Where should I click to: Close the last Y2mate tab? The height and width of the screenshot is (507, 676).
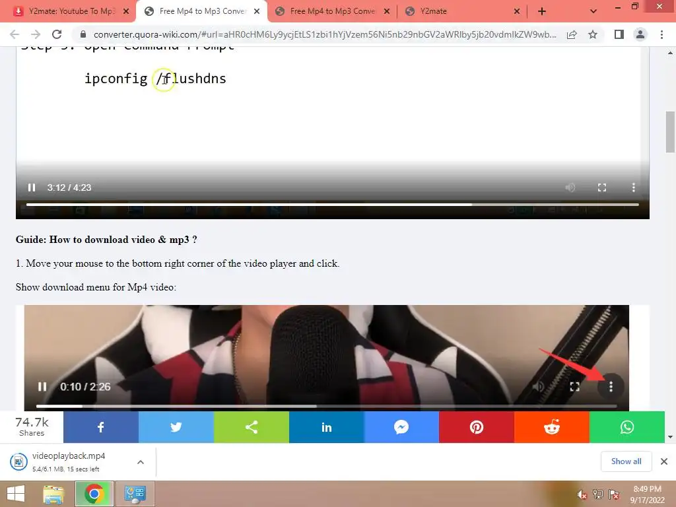tap(517, 11)
